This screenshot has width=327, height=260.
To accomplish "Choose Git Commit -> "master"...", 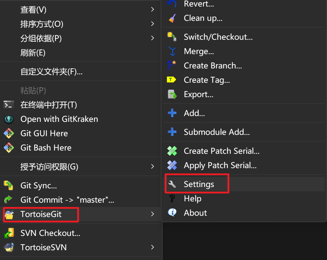I will 67,200.
